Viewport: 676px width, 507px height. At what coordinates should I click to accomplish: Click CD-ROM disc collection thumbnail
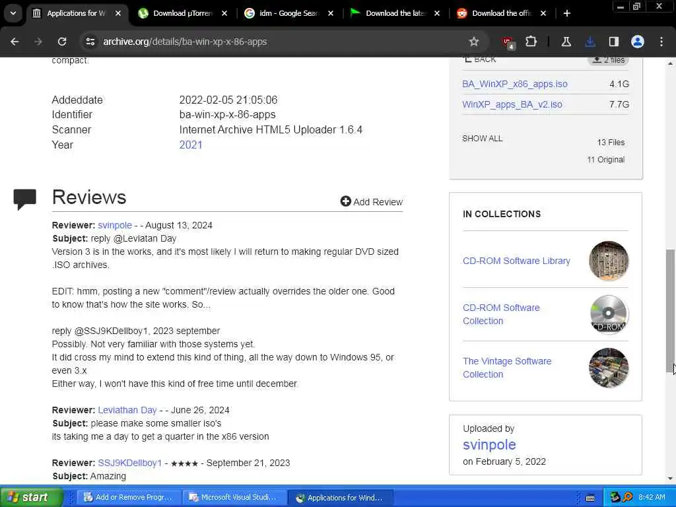coord(608,314)
